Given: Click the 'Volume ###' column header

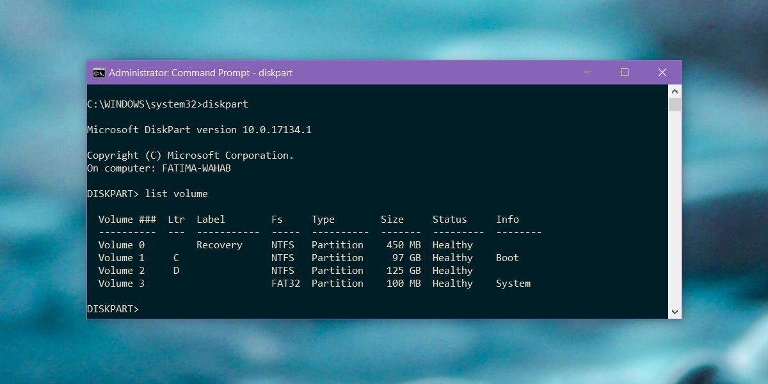Looking at the screenshot, I should click(x=127, y=220).
